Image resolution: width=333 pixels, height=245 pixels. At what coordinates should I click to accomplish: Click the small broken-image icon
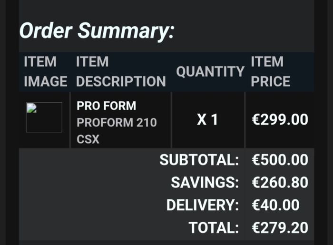tap(31, 108)
